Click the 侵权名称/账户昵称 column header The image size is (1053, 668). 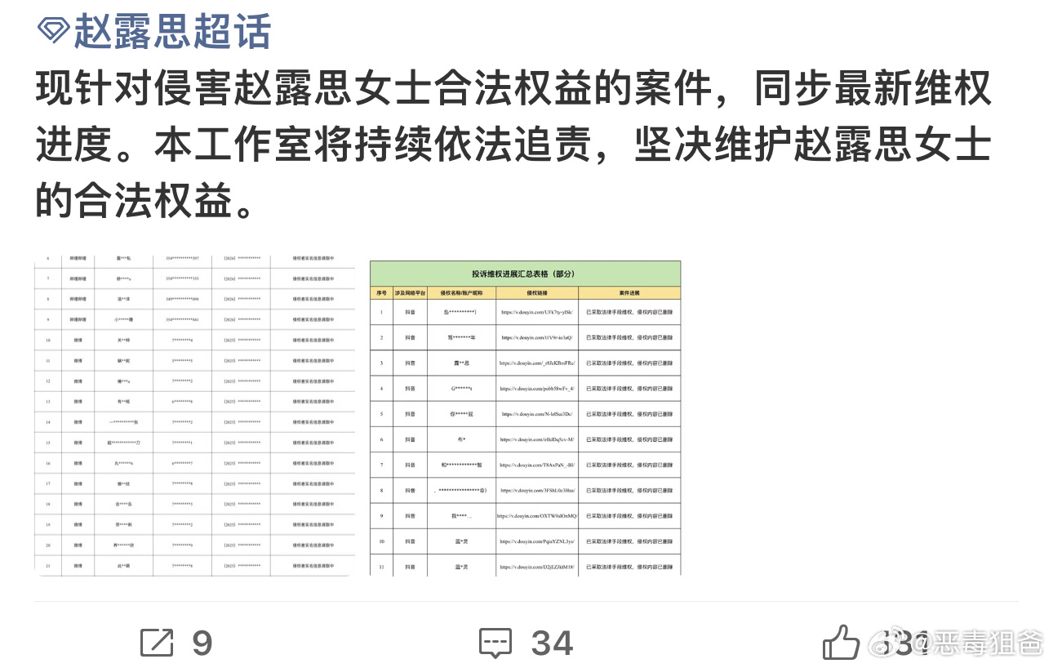460,293
